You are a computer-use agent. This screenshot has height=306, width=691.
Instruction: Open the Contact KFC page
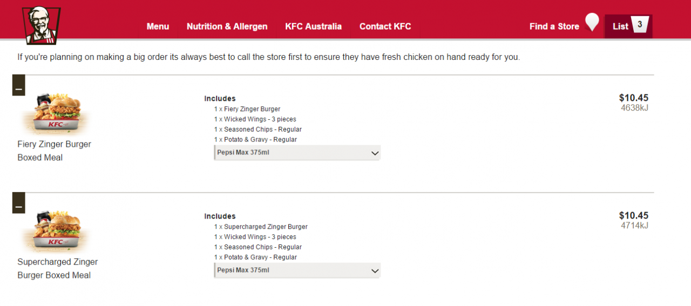[x=385, y=26]
